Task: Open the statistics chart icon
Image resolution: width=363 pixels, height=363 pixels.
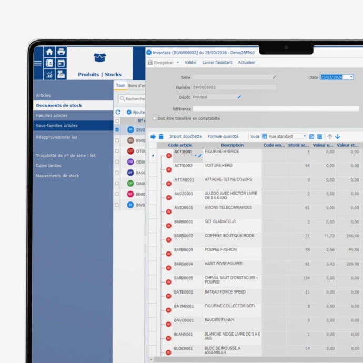Action: pos(49,75)
